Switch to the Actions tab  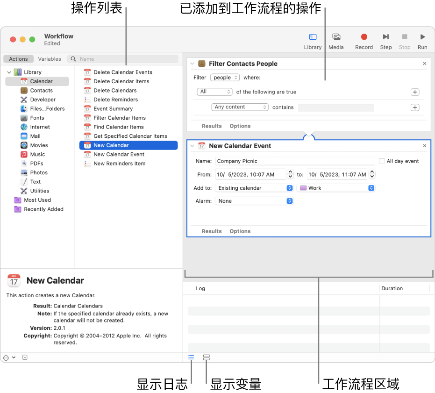click(x=18, y=59)
